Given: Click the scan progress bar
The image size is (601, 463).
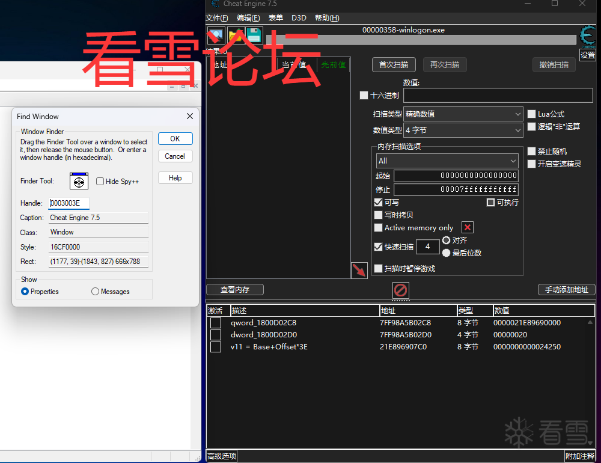Looking at the screenshot, I should tap(421, 40).
